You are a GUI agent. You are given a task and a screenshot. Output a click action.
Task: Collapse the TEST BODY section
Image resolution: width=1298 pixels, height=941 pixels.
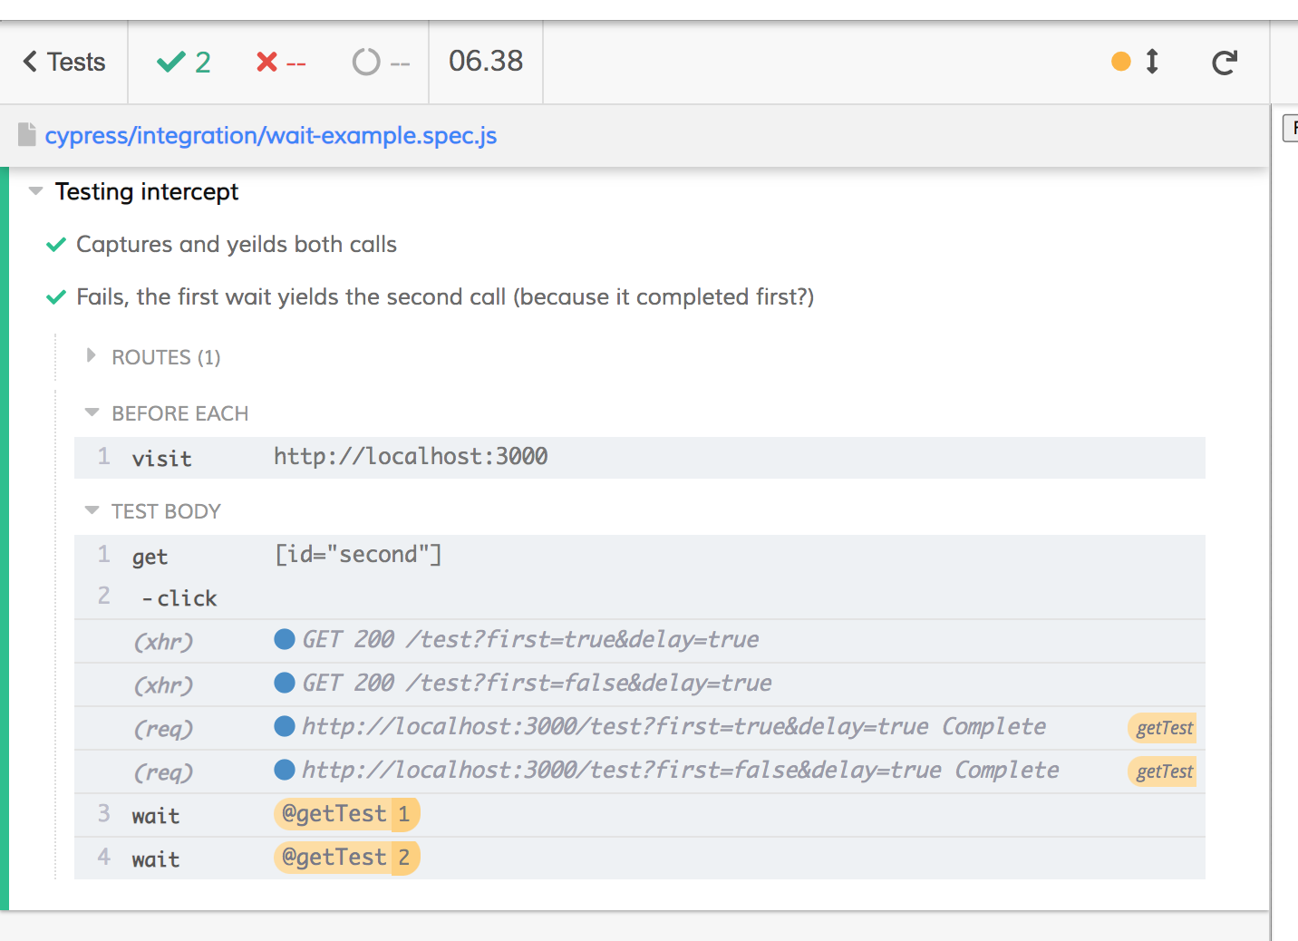[x=92, y=510]
